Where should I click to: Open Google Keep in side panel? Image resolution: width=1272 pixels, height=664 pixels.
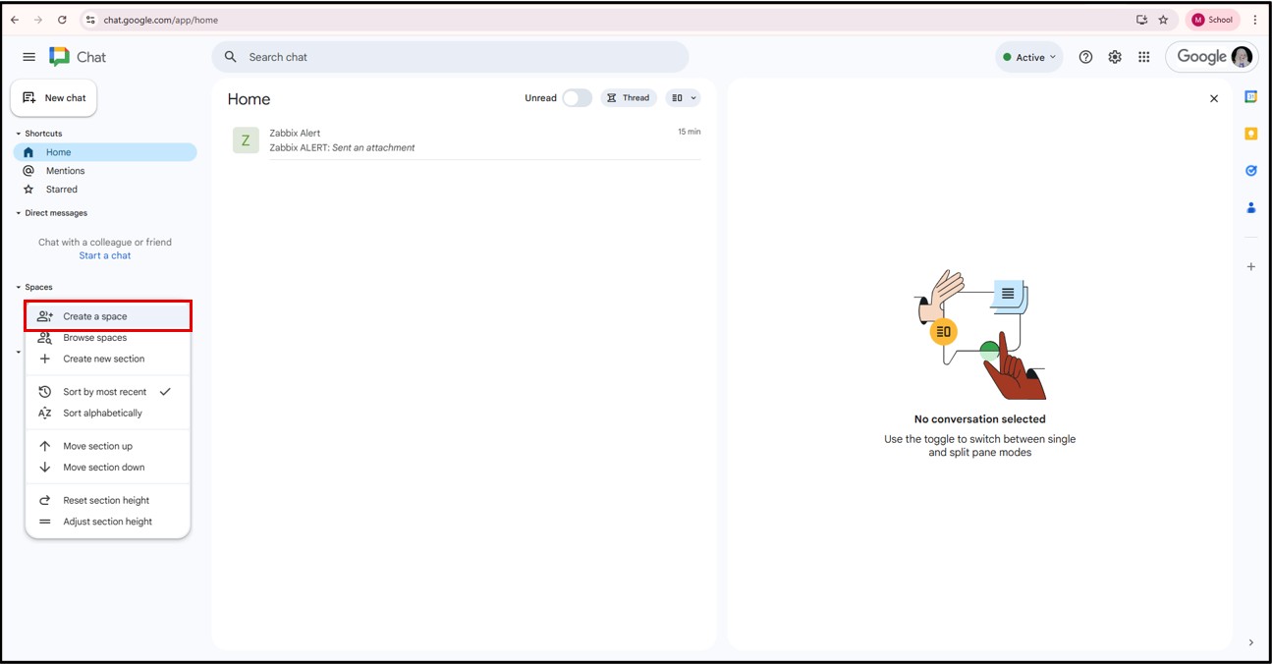pos(1250,134)
